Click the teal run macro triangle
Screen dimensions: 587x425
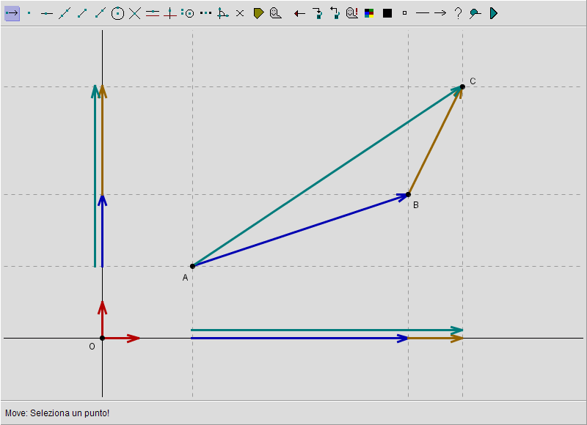coord(493,13)
